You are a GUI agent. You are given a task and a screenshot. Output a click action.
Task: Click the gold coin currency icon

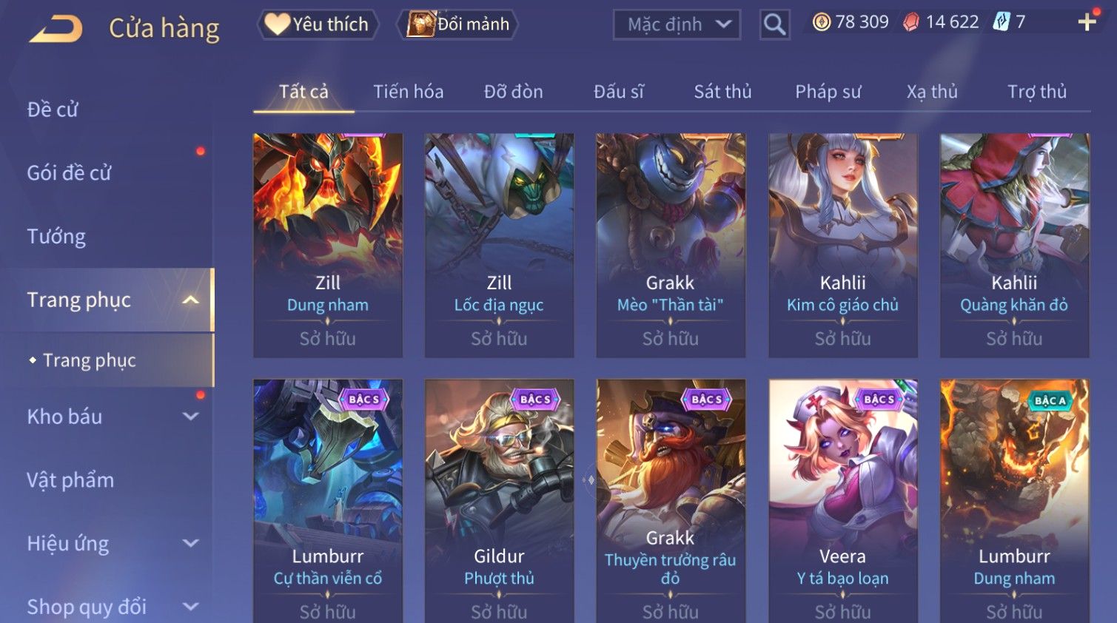(821, 22)
